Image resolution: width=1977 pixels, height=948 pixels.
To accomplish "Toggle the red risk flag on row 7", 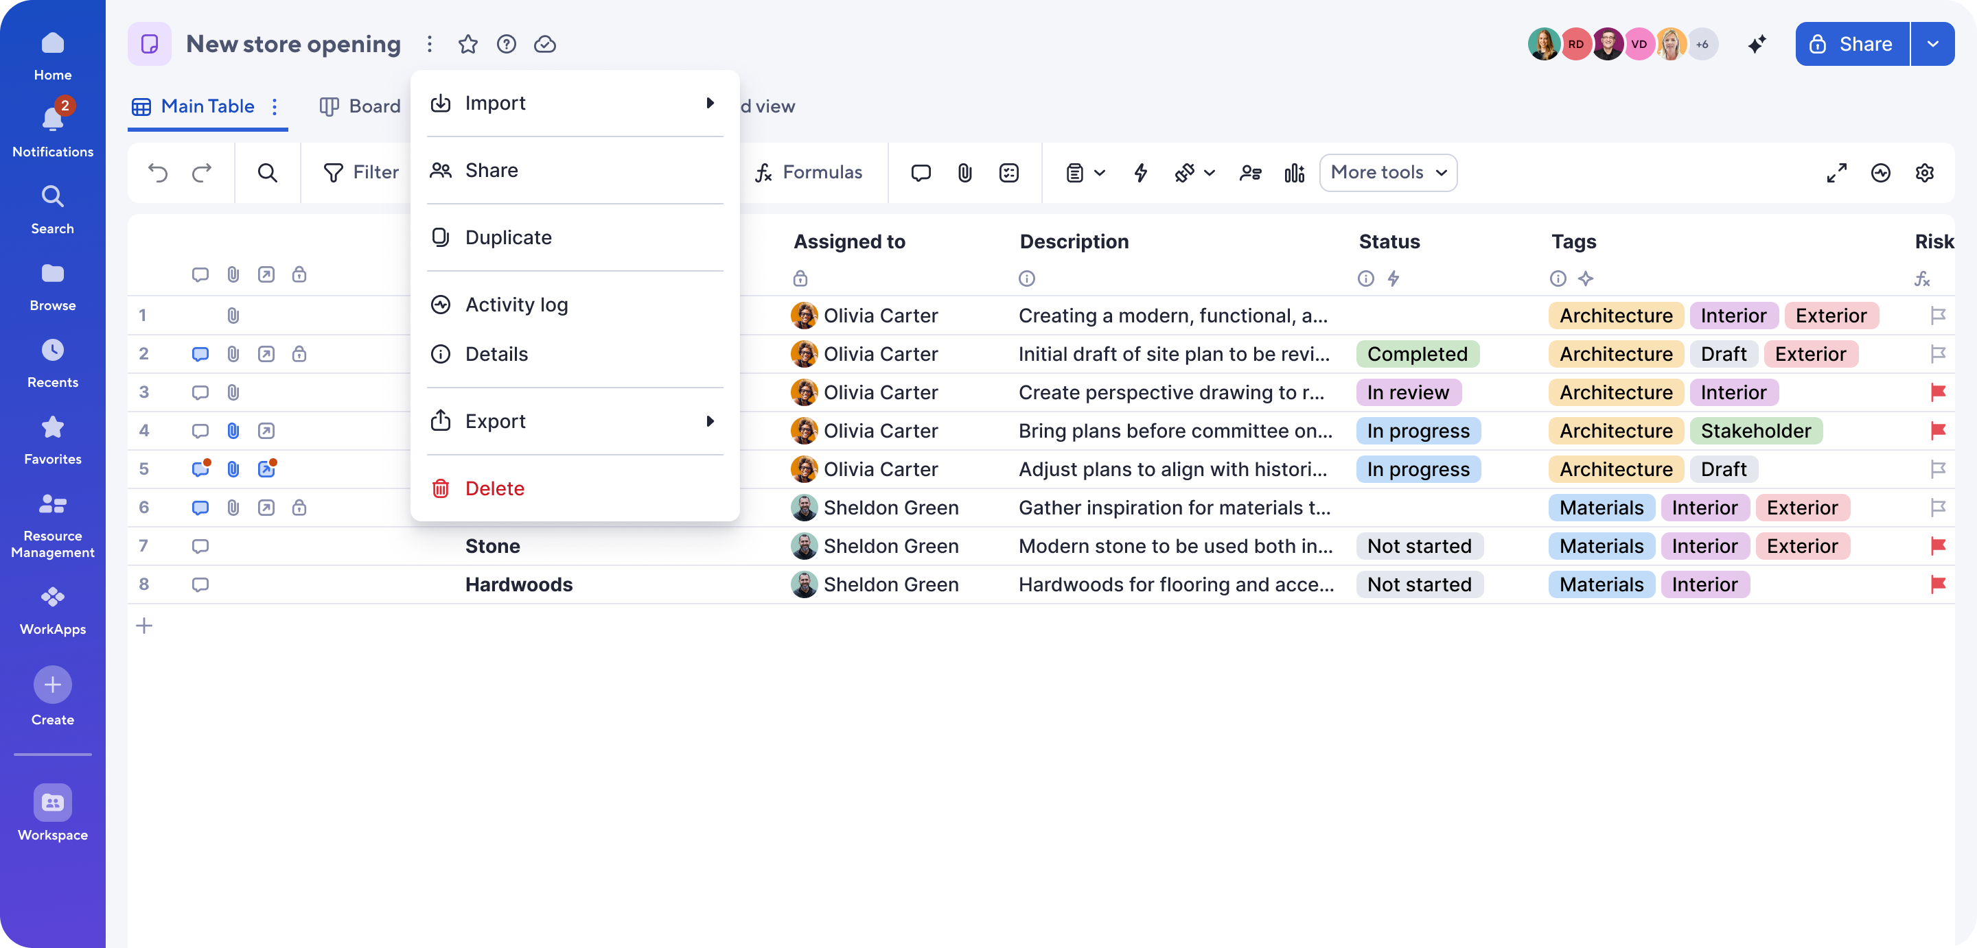I will tap(1938, 546).
